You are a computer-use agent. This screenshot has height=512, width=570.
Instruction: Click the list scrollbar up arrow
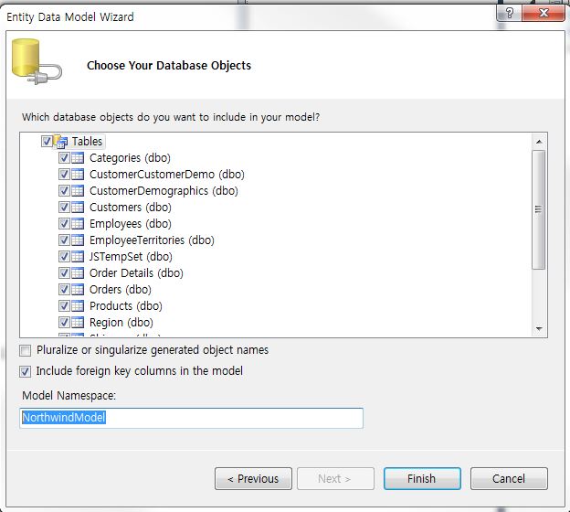[x=539, y=142]
